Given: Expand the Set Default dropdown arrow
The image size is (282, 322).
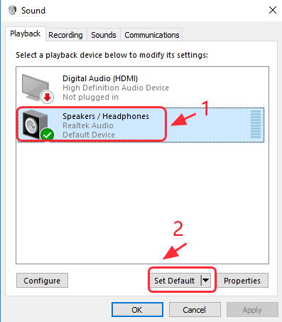Looking at the screenshot, I should (x=206, y=281).
